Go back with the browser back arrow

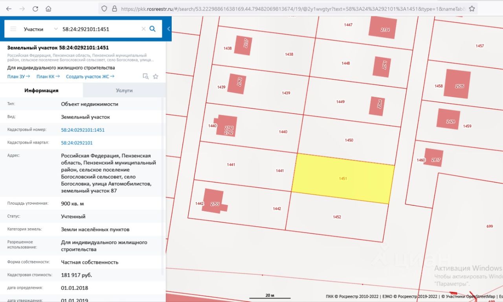tap(9, 8)
